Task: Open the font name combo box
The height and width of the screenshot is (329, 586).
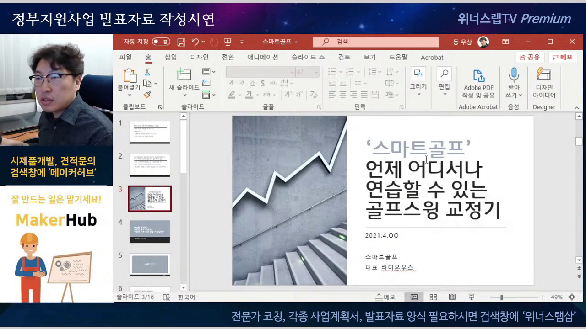Action: (260, 72)
